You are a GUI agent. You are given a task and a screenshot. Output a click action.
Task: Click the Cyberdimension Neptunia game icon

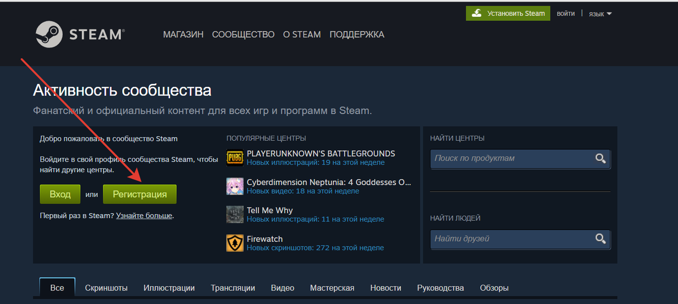235,186
